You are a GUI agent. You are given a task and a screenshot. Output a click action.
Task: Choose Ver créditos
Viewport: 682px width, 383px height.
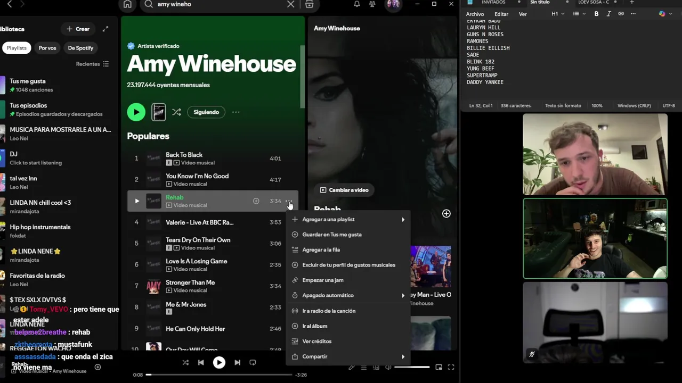(348, 341)
